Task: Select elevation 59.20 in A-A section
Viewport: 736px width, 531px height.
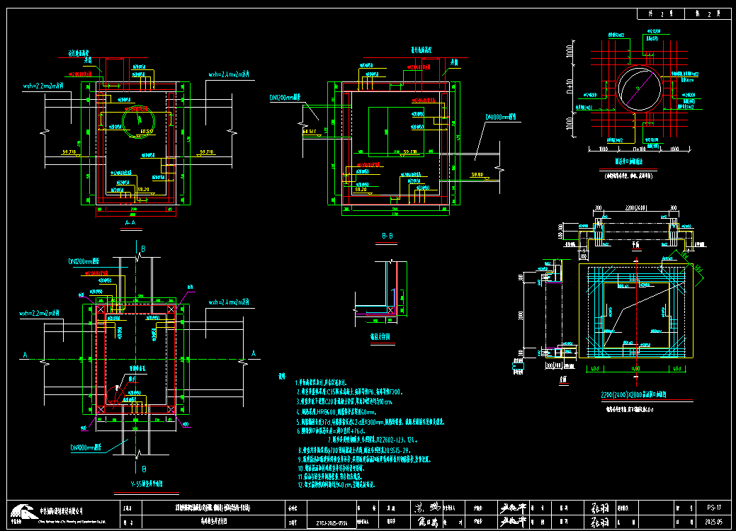Action: 143,190
